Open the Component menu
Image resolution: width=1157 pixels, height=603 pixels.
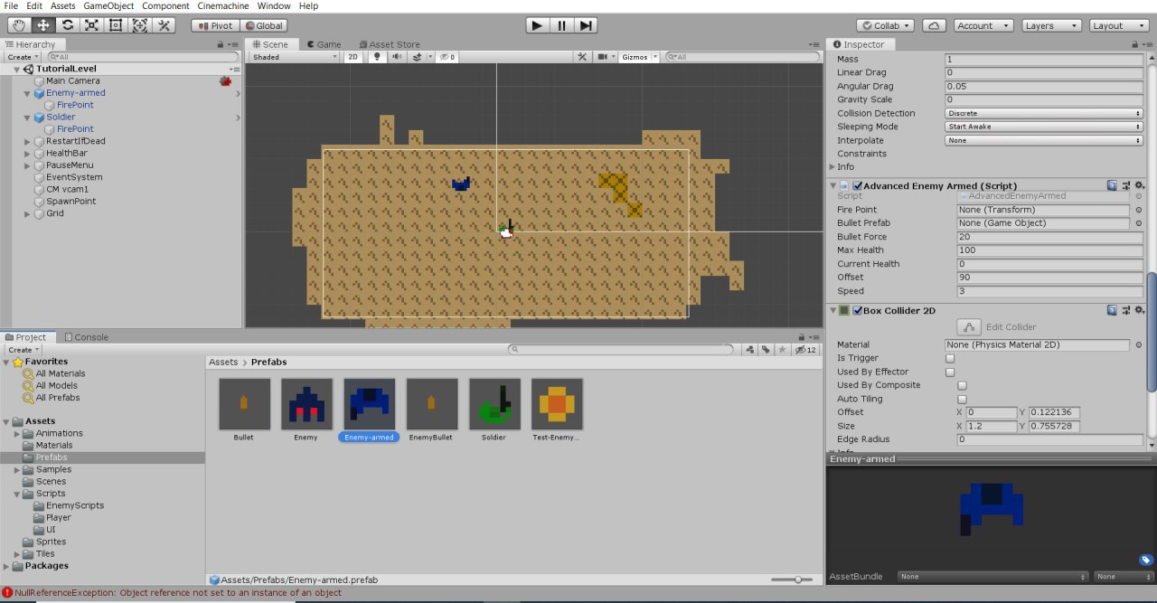click(x=165, y=5)
